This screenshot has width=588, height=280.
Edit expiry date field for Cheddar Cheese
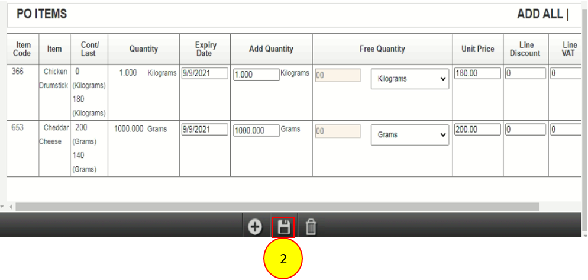204,130
